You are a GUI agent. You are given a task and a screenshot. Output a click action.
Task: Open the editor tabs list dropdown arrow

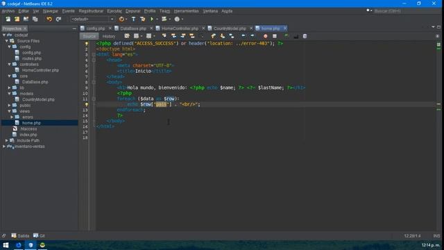click(x=433, y=27)
